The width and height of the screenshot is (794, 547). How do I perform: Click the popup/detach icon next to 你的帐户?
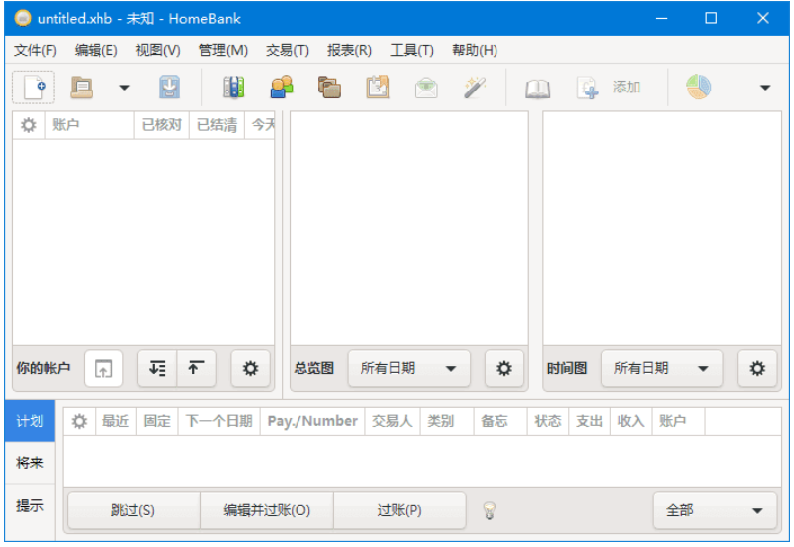(x=103, y=368)
